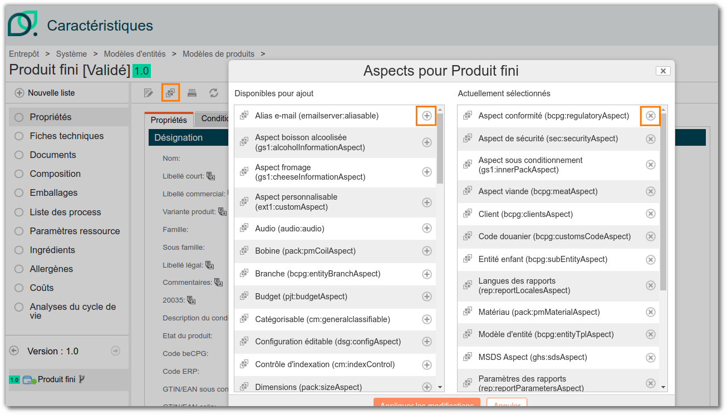The width and height of the screenshot is (727, 415).
Task: Click the beCPG logo
Action: coord(22,24)
